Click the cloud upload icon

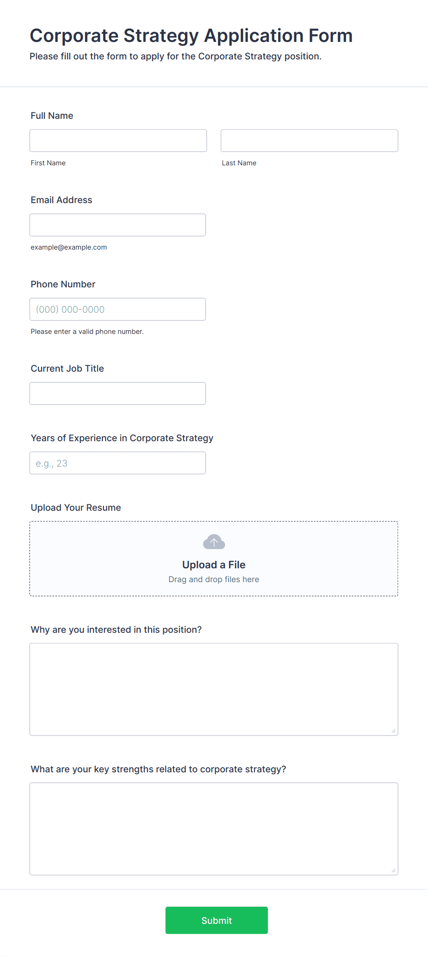[214, 542]
